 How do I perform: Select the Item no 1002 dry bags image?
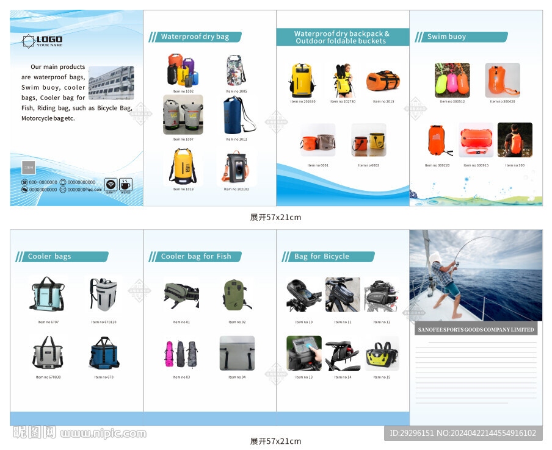coord(183,70)
